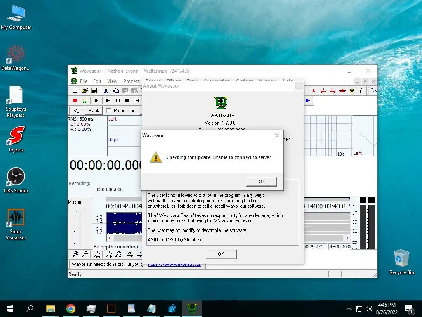Open the View menu
Image resolution: width=422 pixels, height=317 pixels.
point(112,81)
